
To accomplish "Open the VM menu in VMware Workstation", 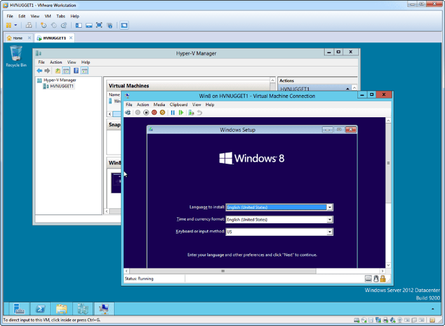I will click(48, 15).
